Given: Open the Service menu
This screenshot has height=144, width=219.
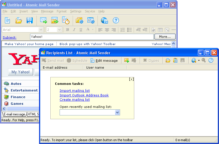Looking at the screenshot, I should [90, 11].
